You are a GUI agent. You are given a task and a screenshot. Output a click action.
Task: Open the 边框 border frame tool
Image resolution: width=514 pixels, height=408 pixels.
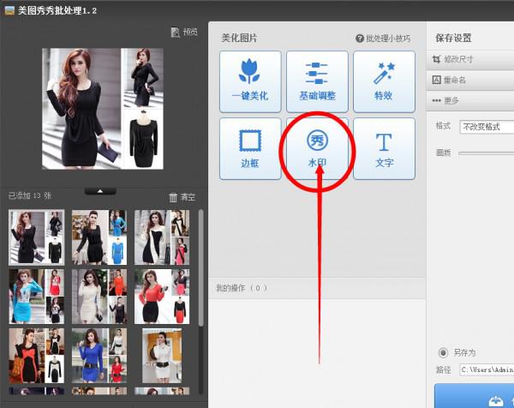coord(250,148)
